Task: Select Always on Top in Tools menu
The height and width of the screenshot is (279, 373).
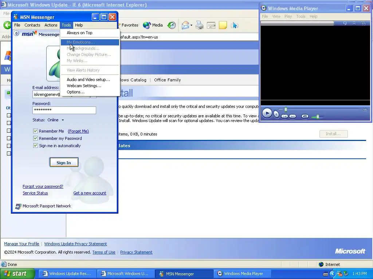Action: pyautogui.click(x=90, y=33)
